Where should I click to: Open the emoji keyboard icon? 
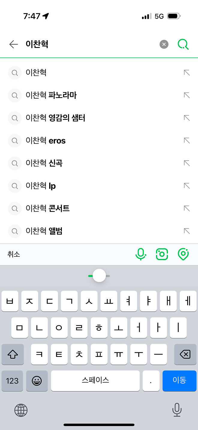(37, 381)
